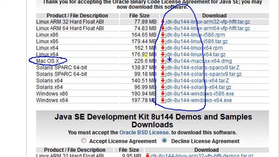Open the Oracle BSD License link
The width and height of the screenshot is (279, 157).
(x=144, y=133)
